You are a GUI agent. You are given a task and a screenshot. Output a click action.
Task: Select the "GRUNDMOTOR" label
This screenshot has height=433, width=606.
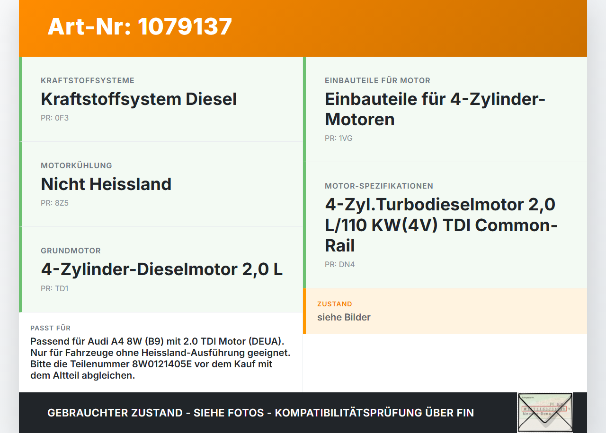coord(71,251)
